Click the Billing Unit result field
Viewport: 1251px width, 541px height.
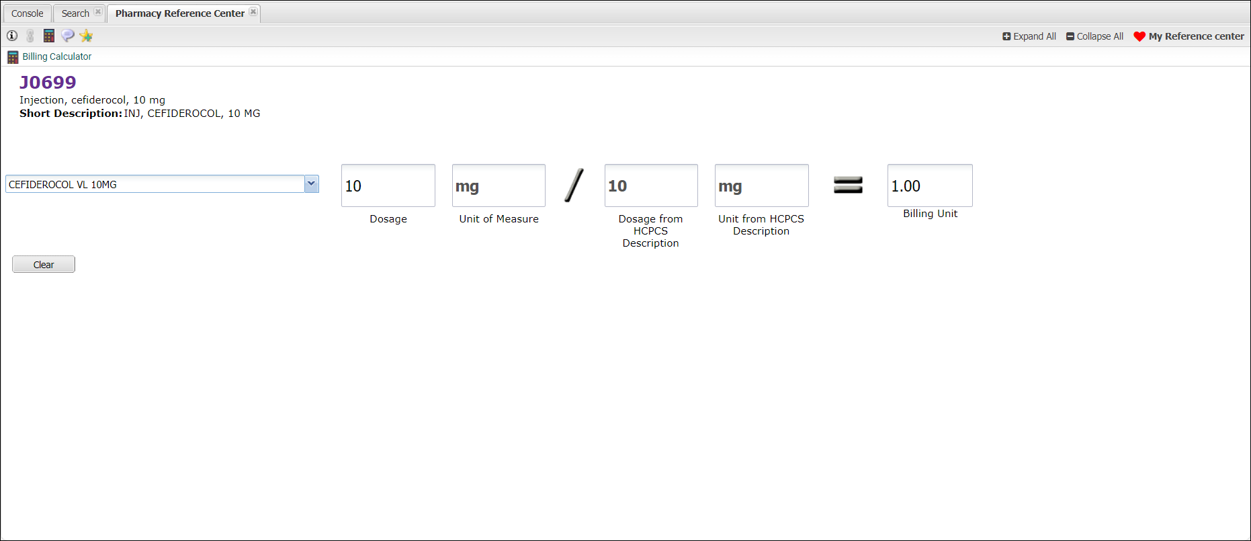click(x=929, y=185)
